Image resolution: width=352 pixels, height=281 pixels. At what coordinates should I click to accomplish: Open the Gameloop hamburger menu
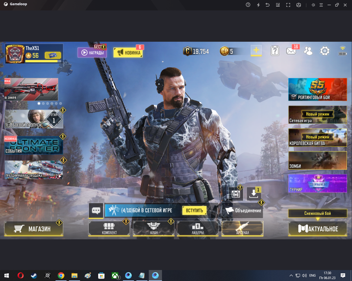(x=321, y=5)
